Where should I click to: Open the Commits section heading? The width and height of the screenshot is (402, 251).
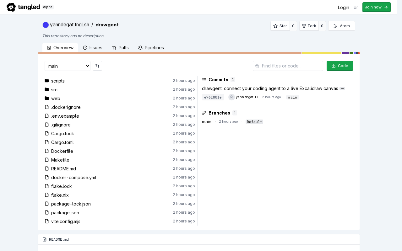(218, 80)
